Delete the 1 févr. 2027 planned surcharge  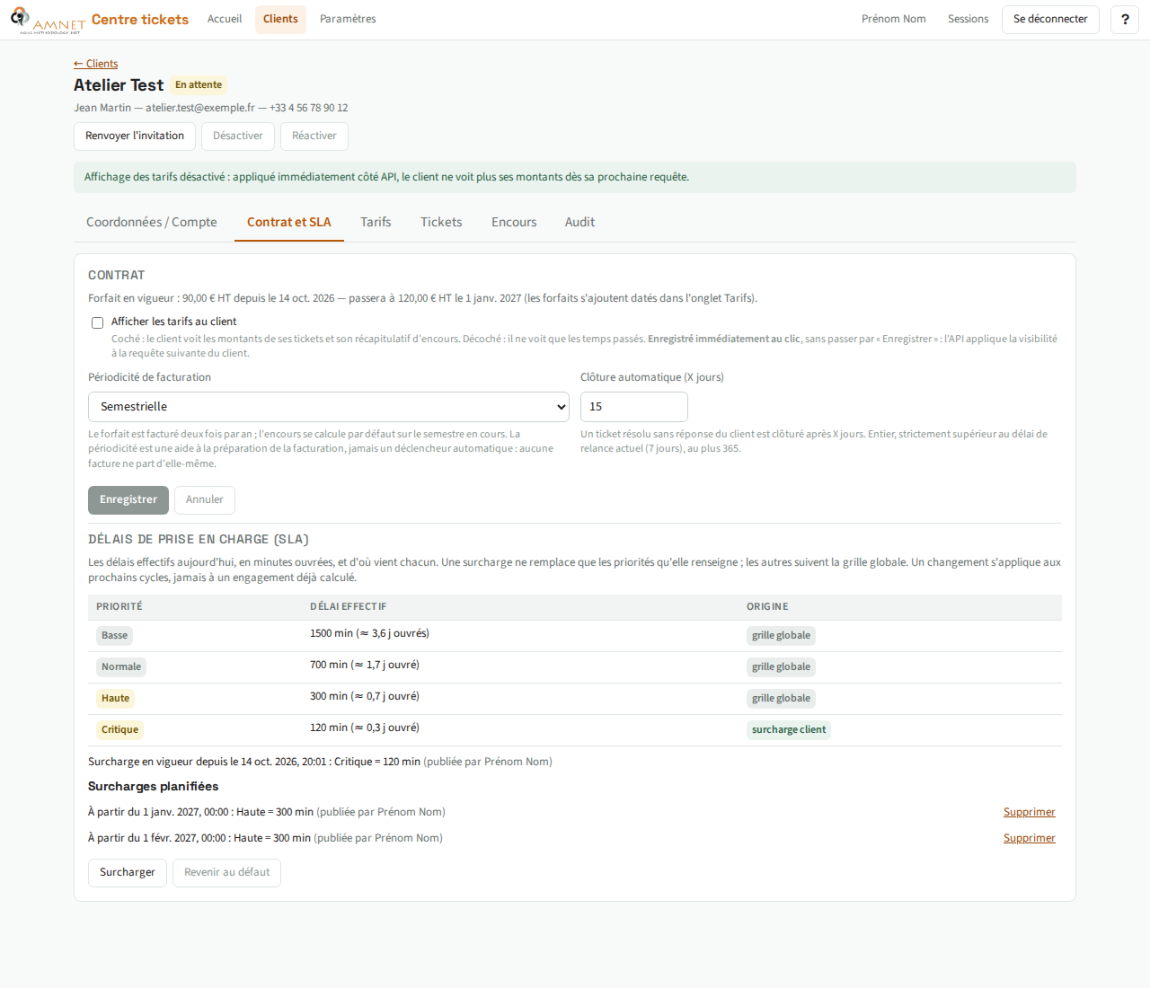point(1029,838)
